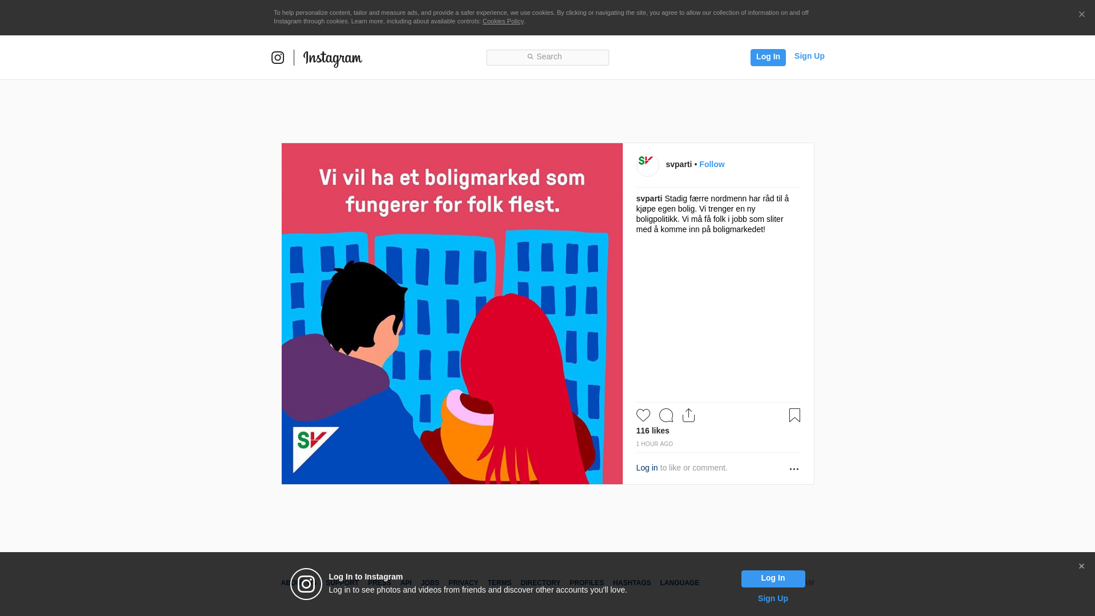Follow the svparti account

click(x=712, y=164)
